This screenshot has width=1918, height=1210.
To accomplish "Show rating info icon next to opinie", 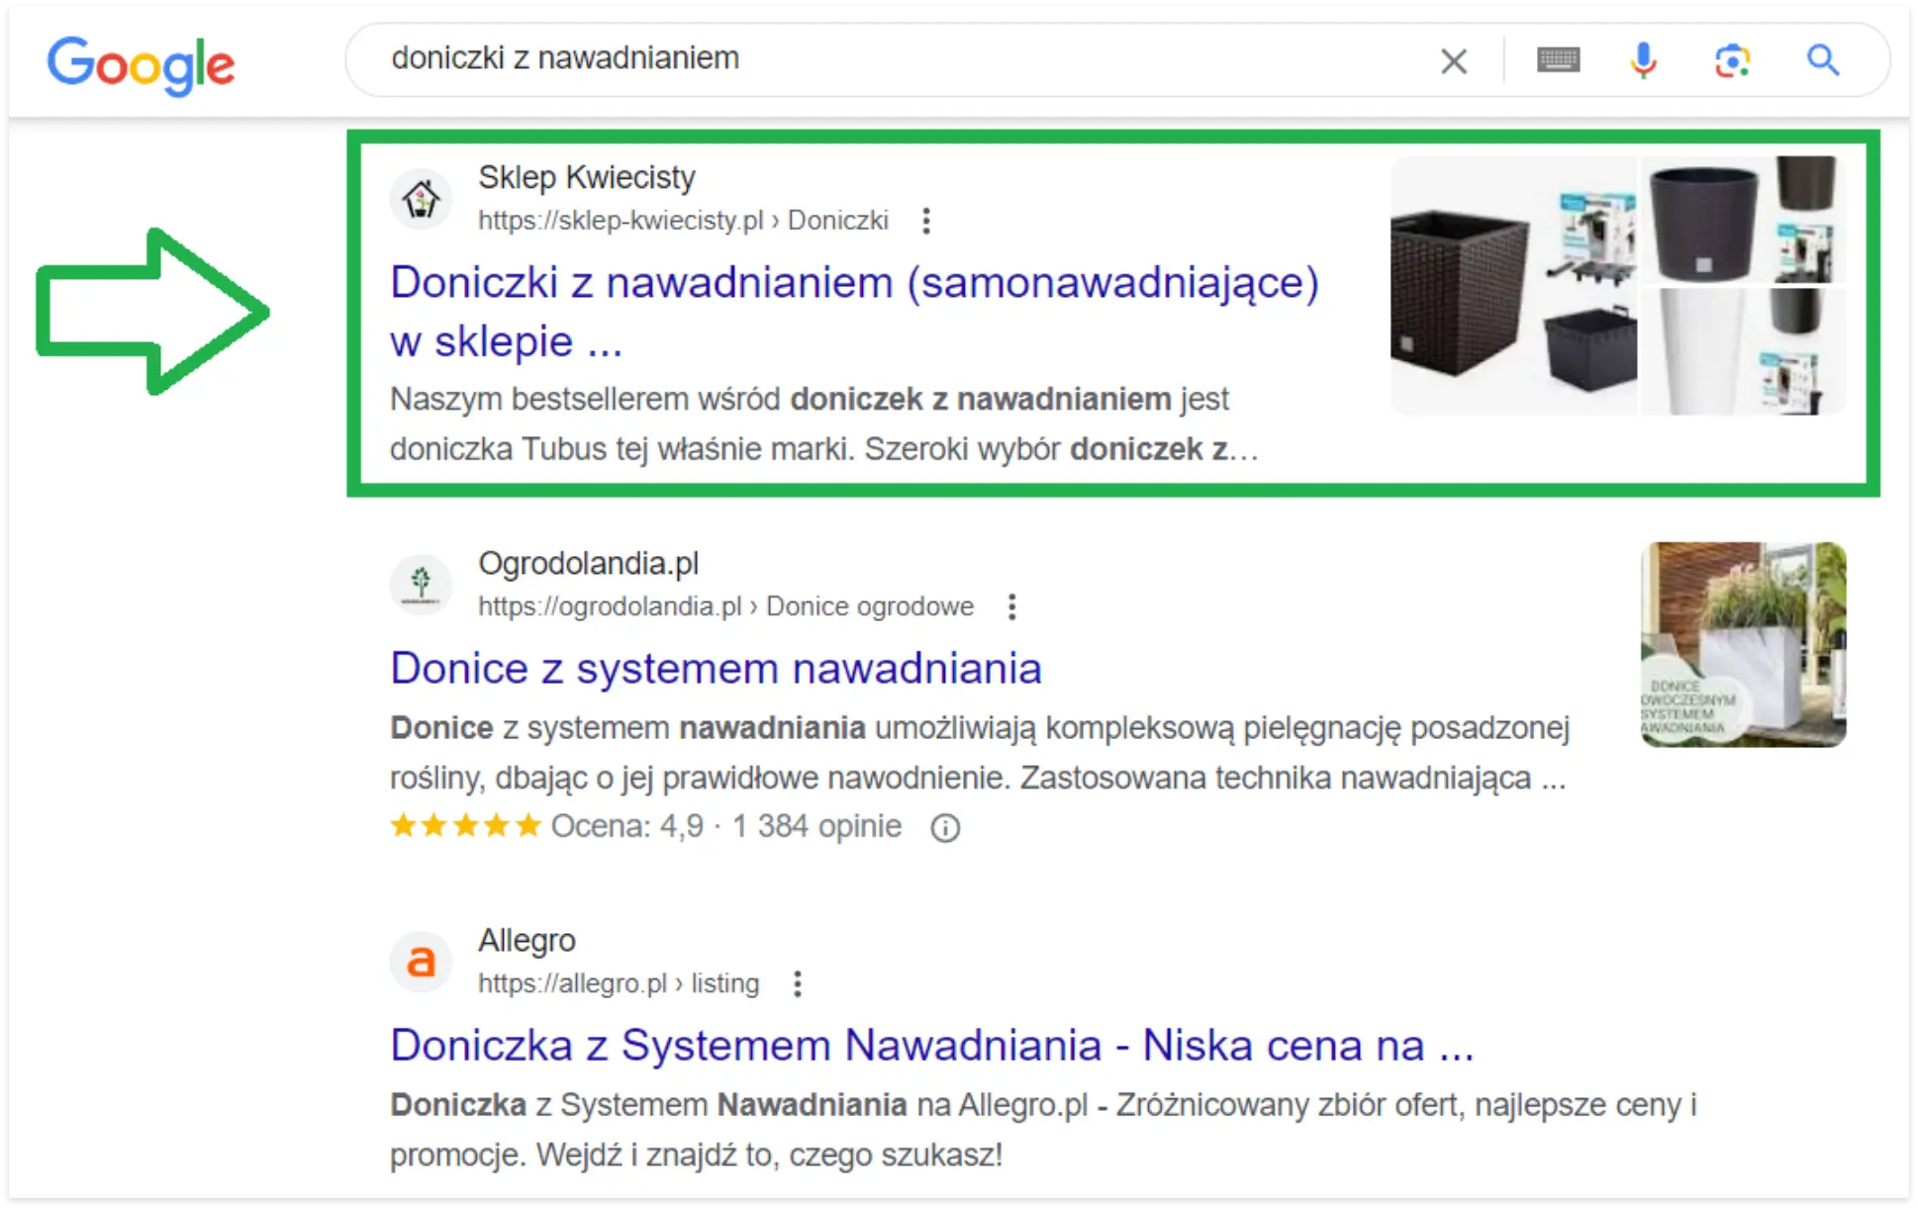I will (945, 827).
